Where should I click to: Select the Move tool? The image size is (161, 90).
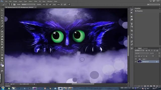[2, 10]
